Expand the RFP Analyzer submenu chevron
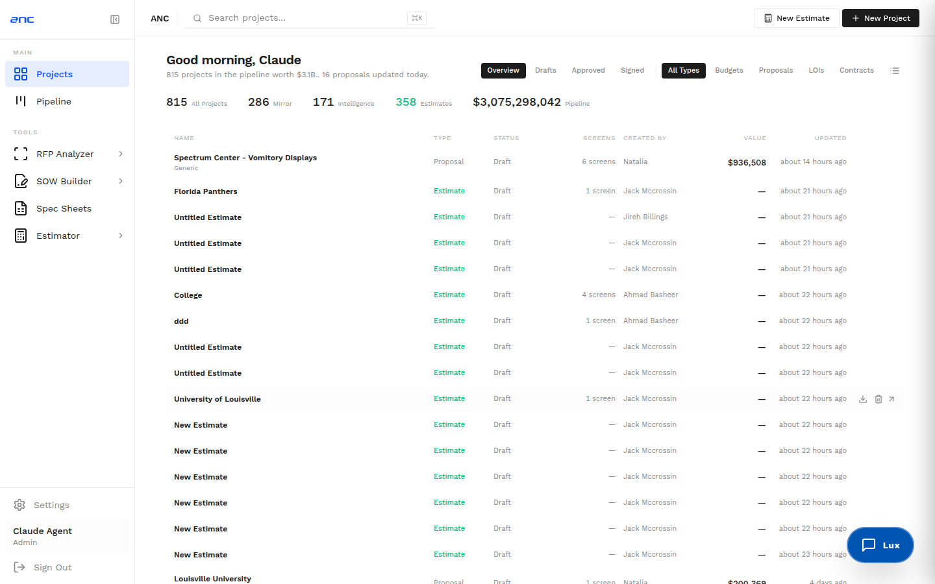Image resolution: width=935 pixels, height=584 pixels. (121, 154)
